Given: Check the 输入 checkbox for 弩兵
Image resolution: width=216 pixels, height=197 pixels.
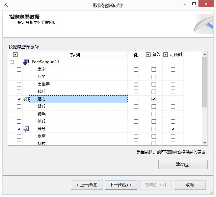Looking at the screenshot, I should [154, 107].
